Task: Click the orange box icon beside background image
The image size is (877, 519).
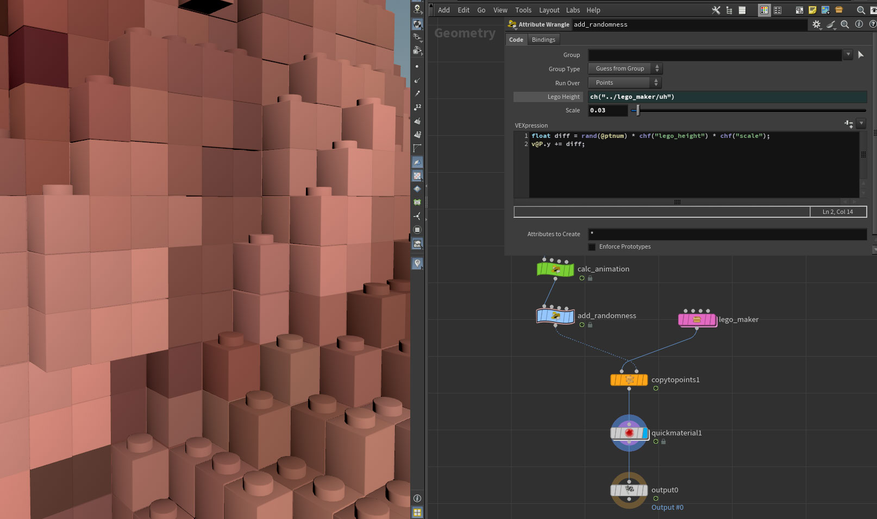Action: click(x=839, y=10)
